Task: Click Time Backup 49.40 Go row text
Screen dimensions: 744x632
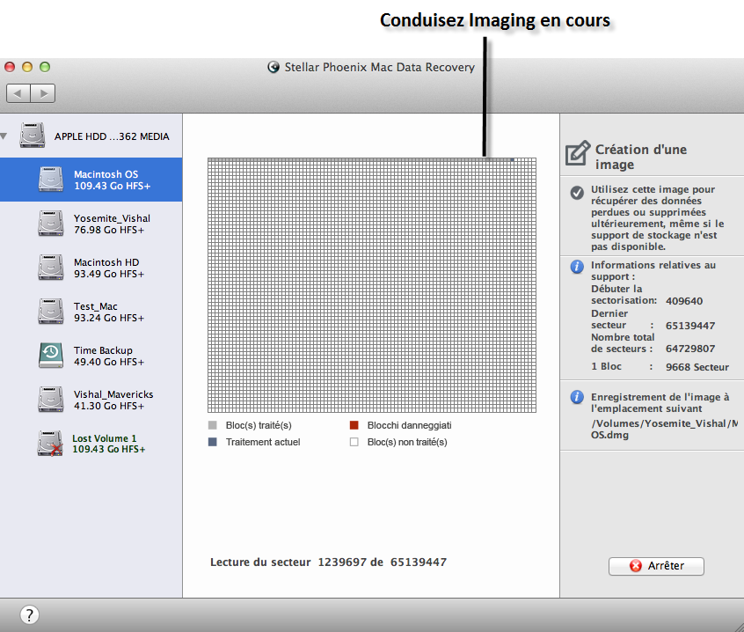Action: (109, 356)
